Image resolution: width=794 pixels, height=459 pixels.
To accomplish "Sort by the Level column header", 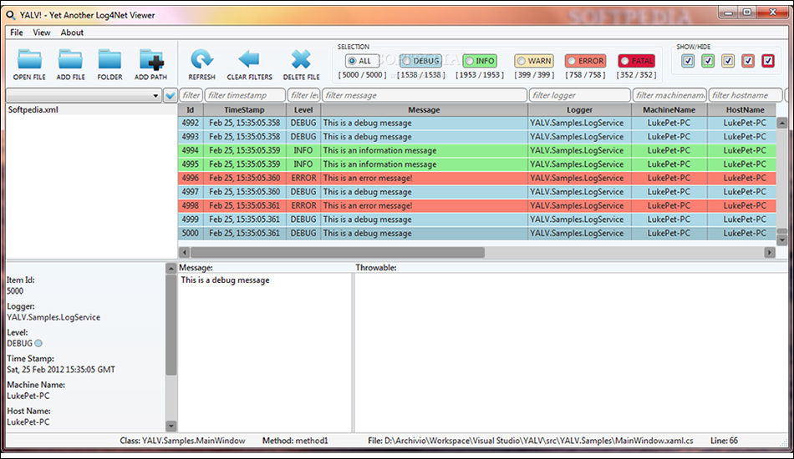I will pyautogui.click(x=303, y=109).
